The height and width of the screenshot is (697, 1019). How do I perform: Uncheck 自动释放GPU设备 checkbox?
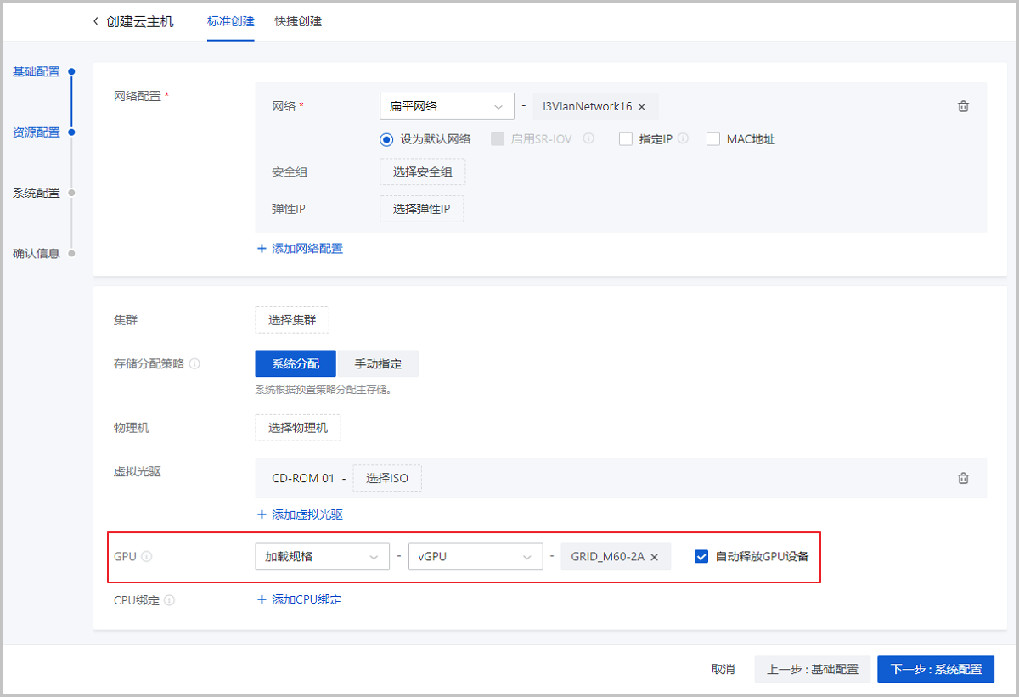point(701,557)
